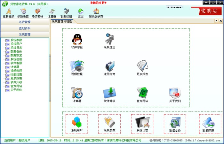The width and height of the screenshot is (224, 144).
Task: Select 软件客服 in the sidebar tree
Action: coord(16,63)
